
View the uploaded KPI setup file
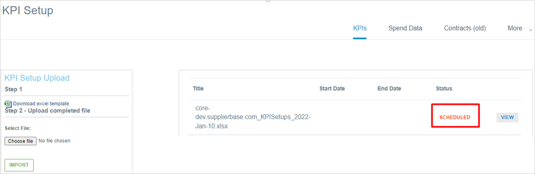point(507,117)
